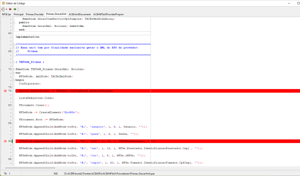This screenshot has height=176, width=300.
Task: Remove the breakpoint marker on line 76
Action: (5, 91)
